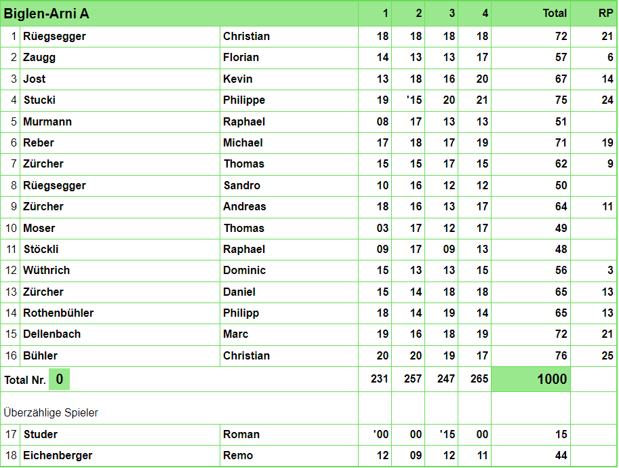Select the 1000 team total cell

531,379
